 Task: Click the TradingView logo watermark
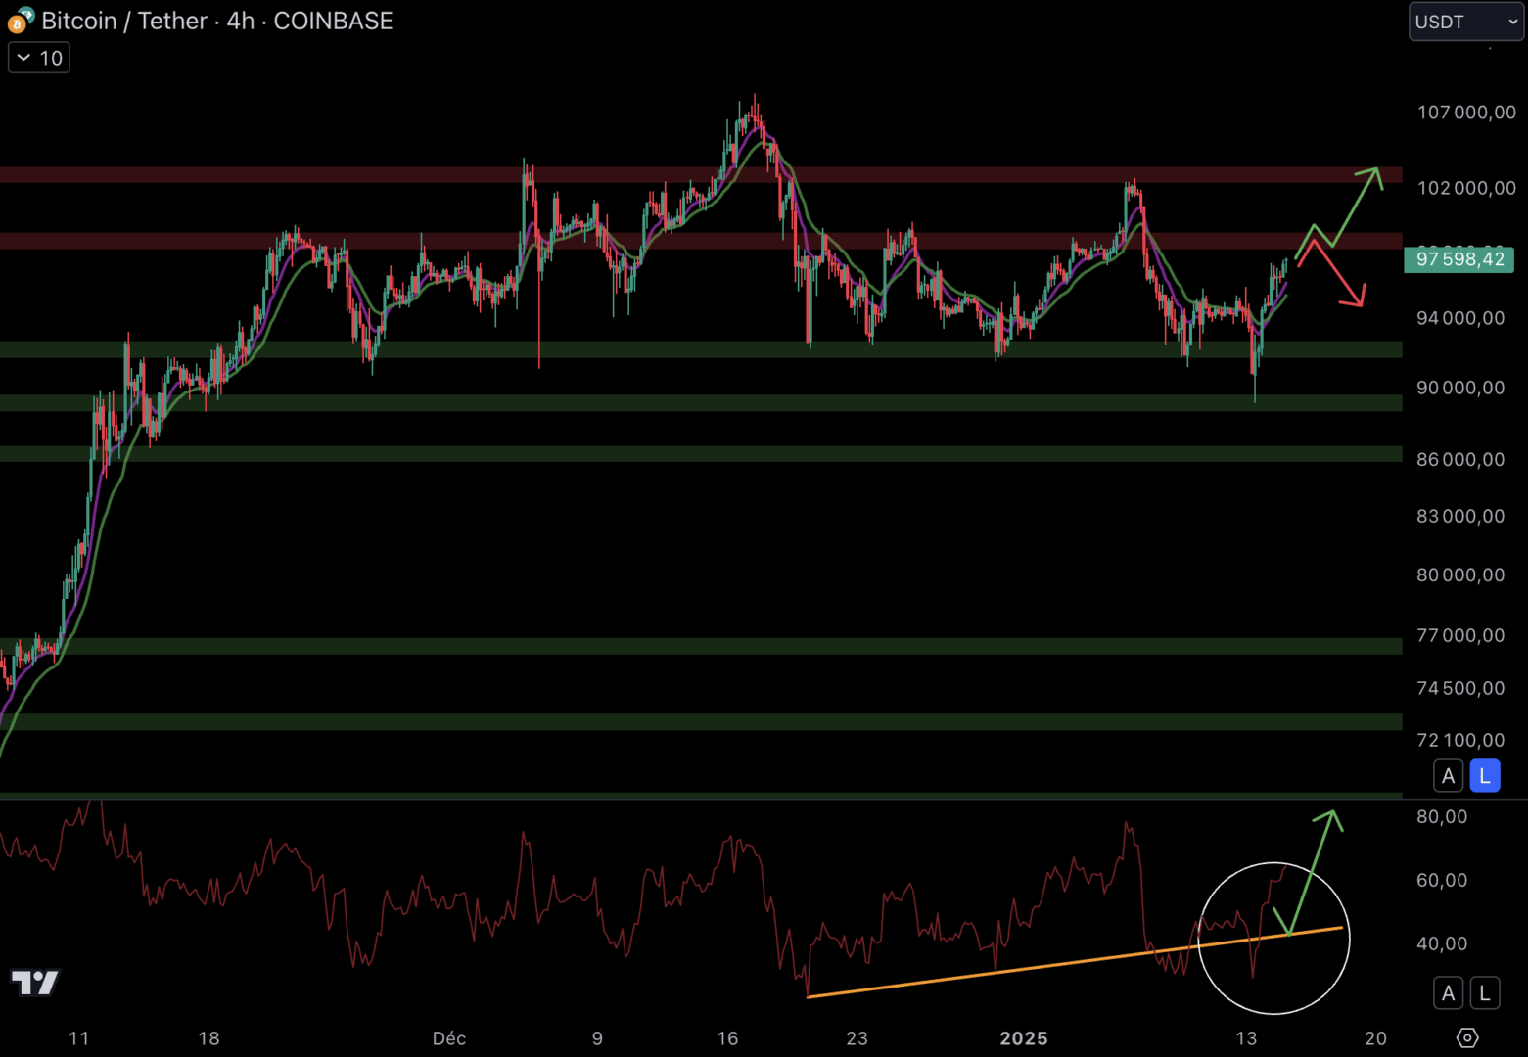pos(35,983)
